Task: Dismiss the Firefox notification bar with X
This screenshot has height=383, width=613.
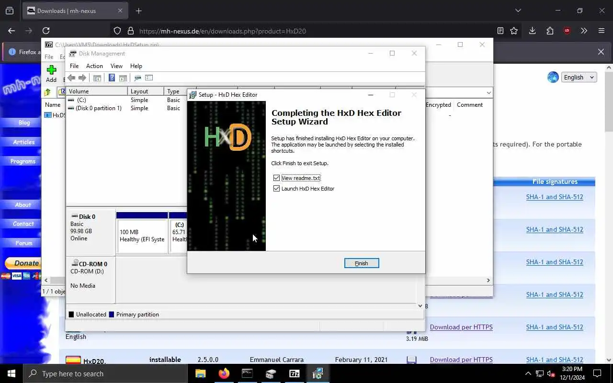Action: pos(601,52)
